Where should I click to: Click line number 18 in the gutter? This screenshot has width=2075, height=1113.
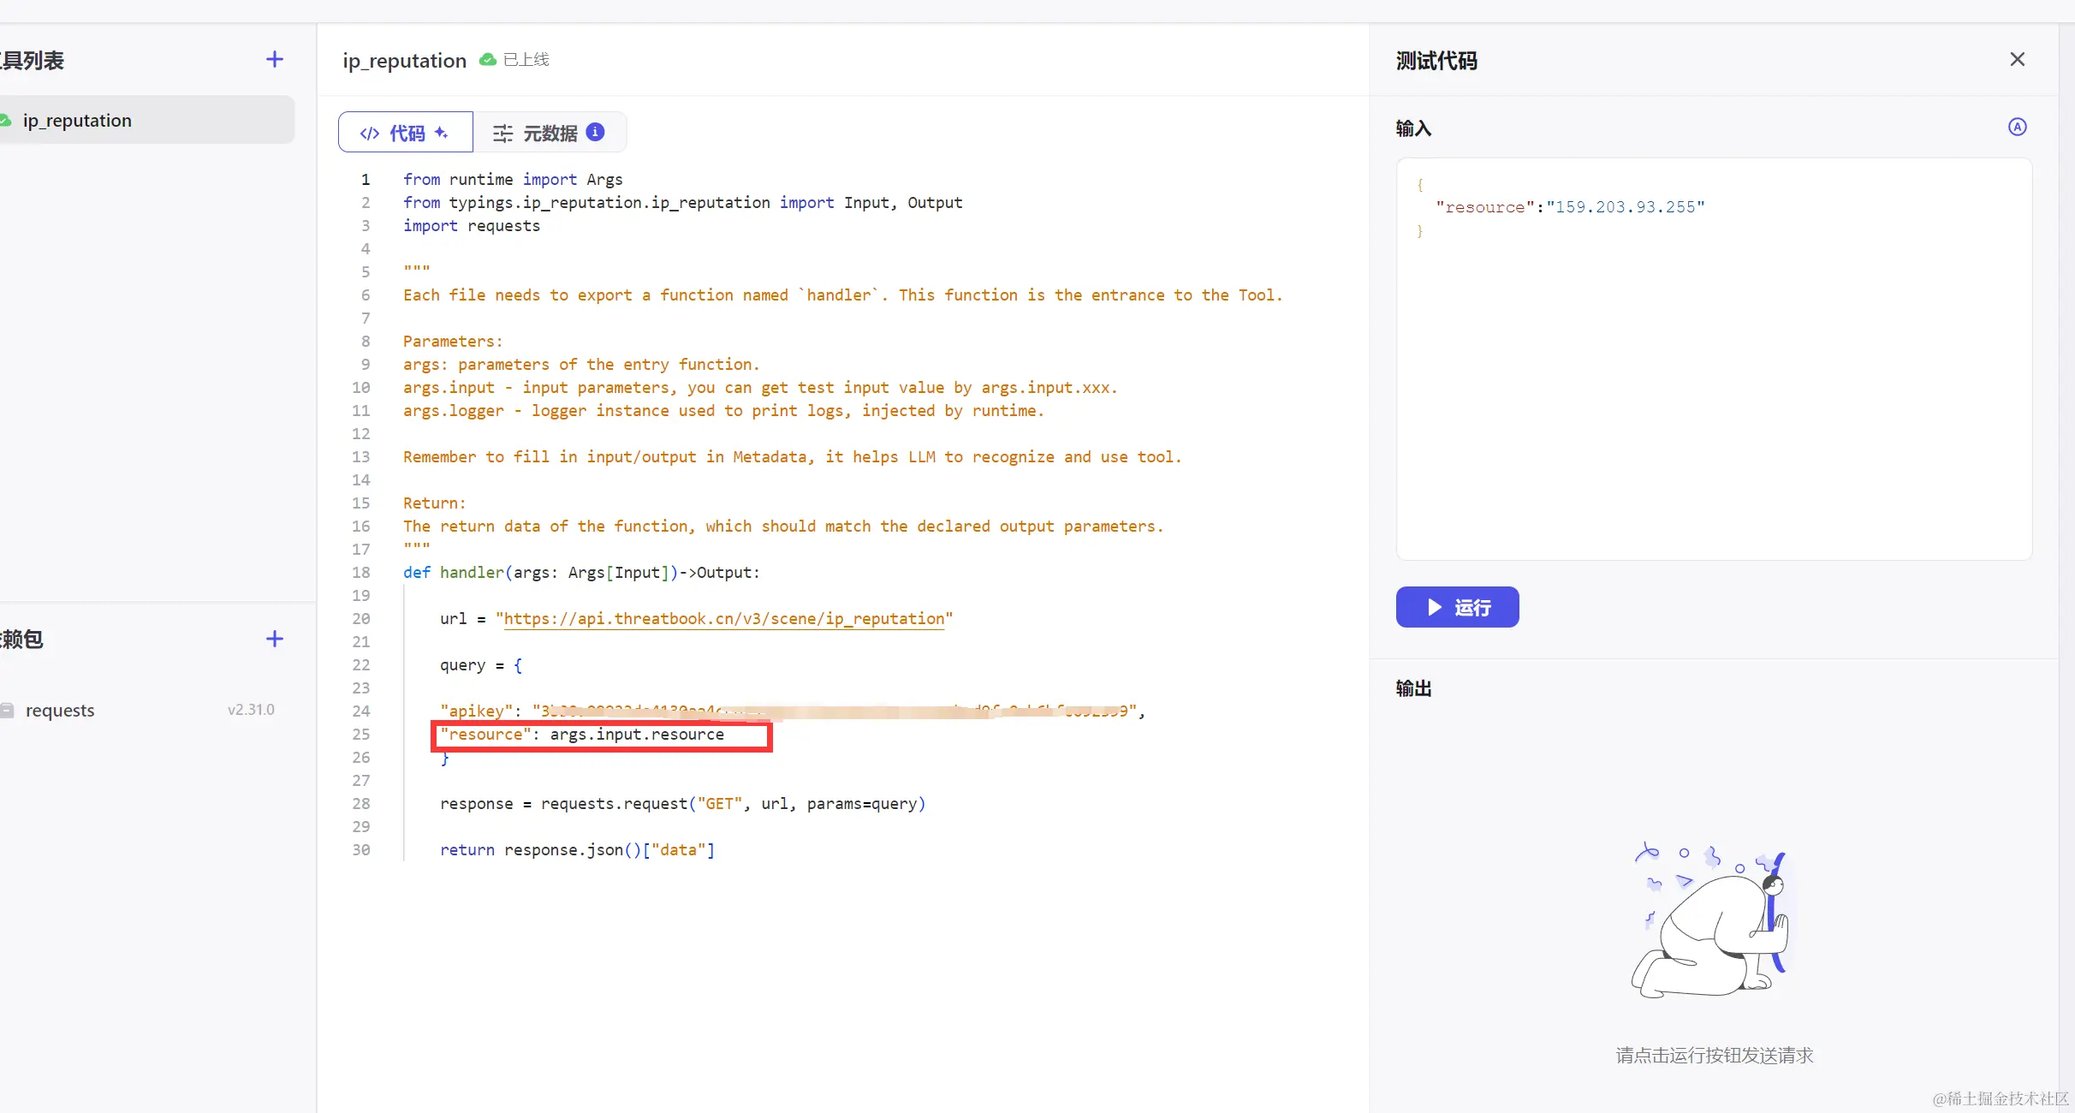coord(360,572)
